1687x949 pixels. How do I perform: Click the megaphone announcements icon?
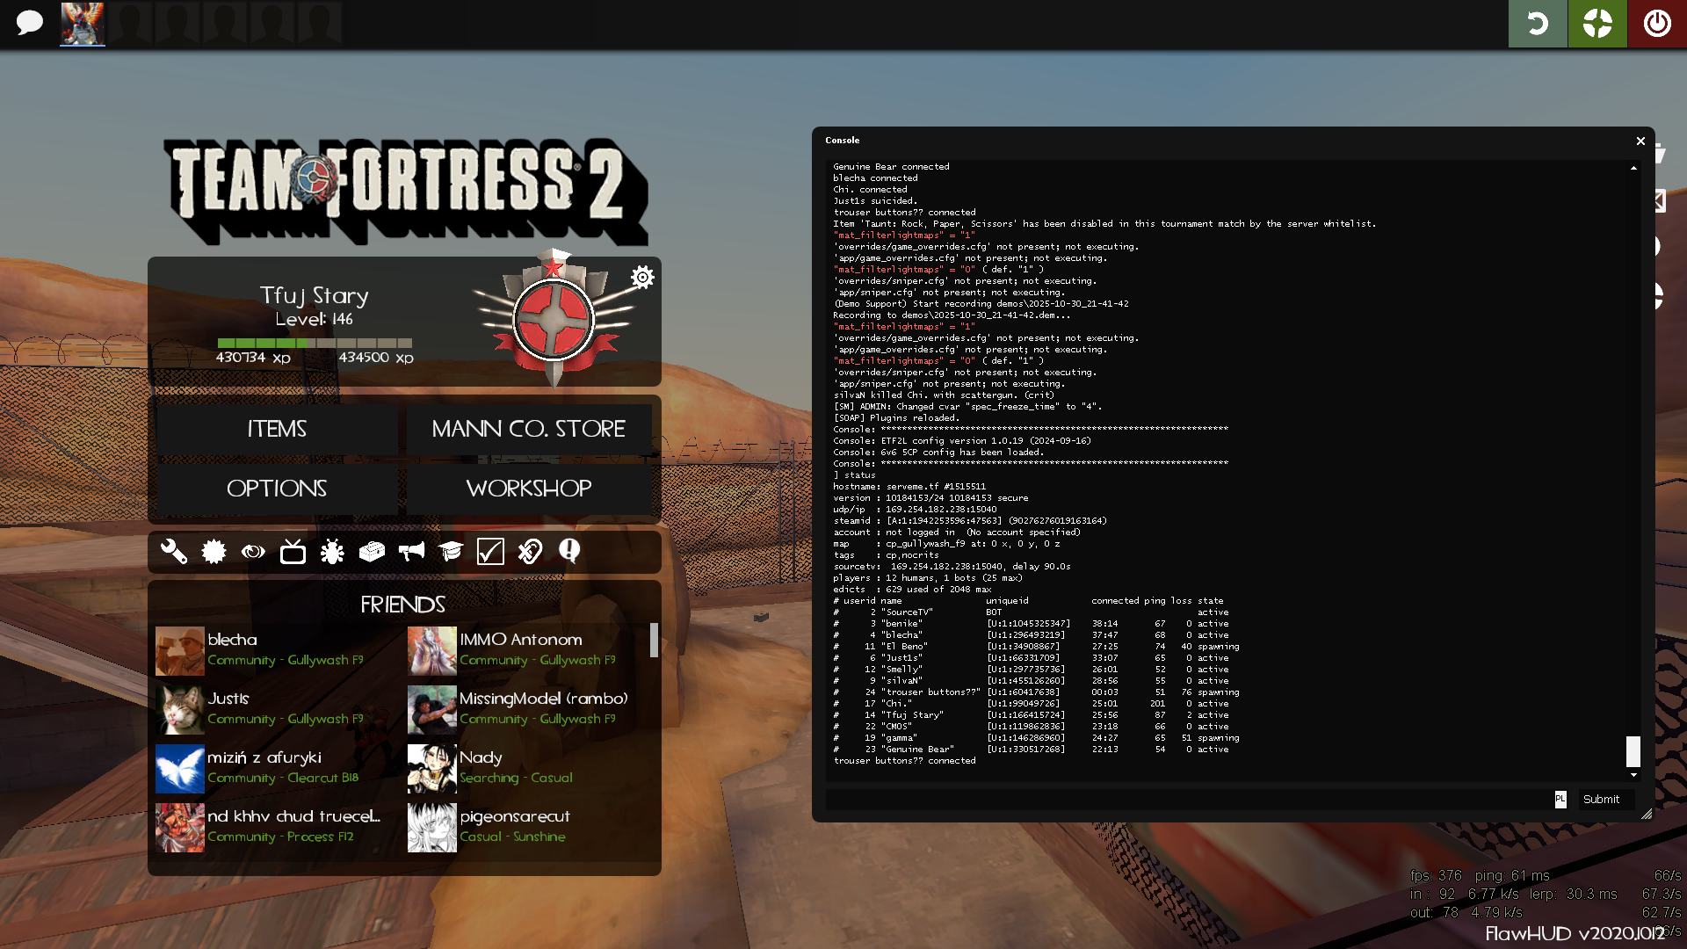point(411,552)
